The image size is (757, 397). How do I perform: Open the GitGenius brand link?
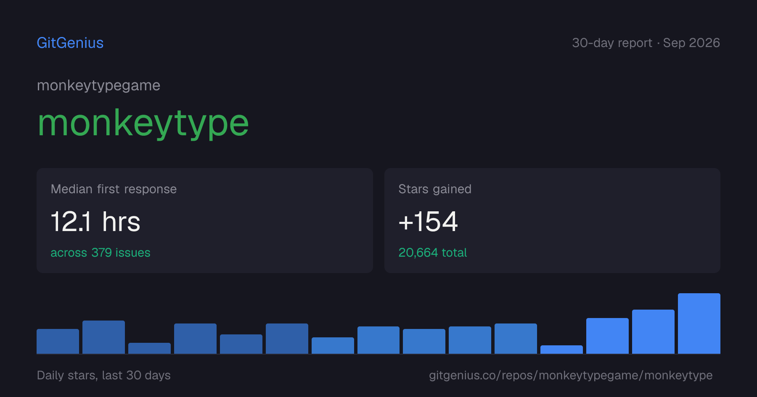pyautogui.click(x=70, y=43)
